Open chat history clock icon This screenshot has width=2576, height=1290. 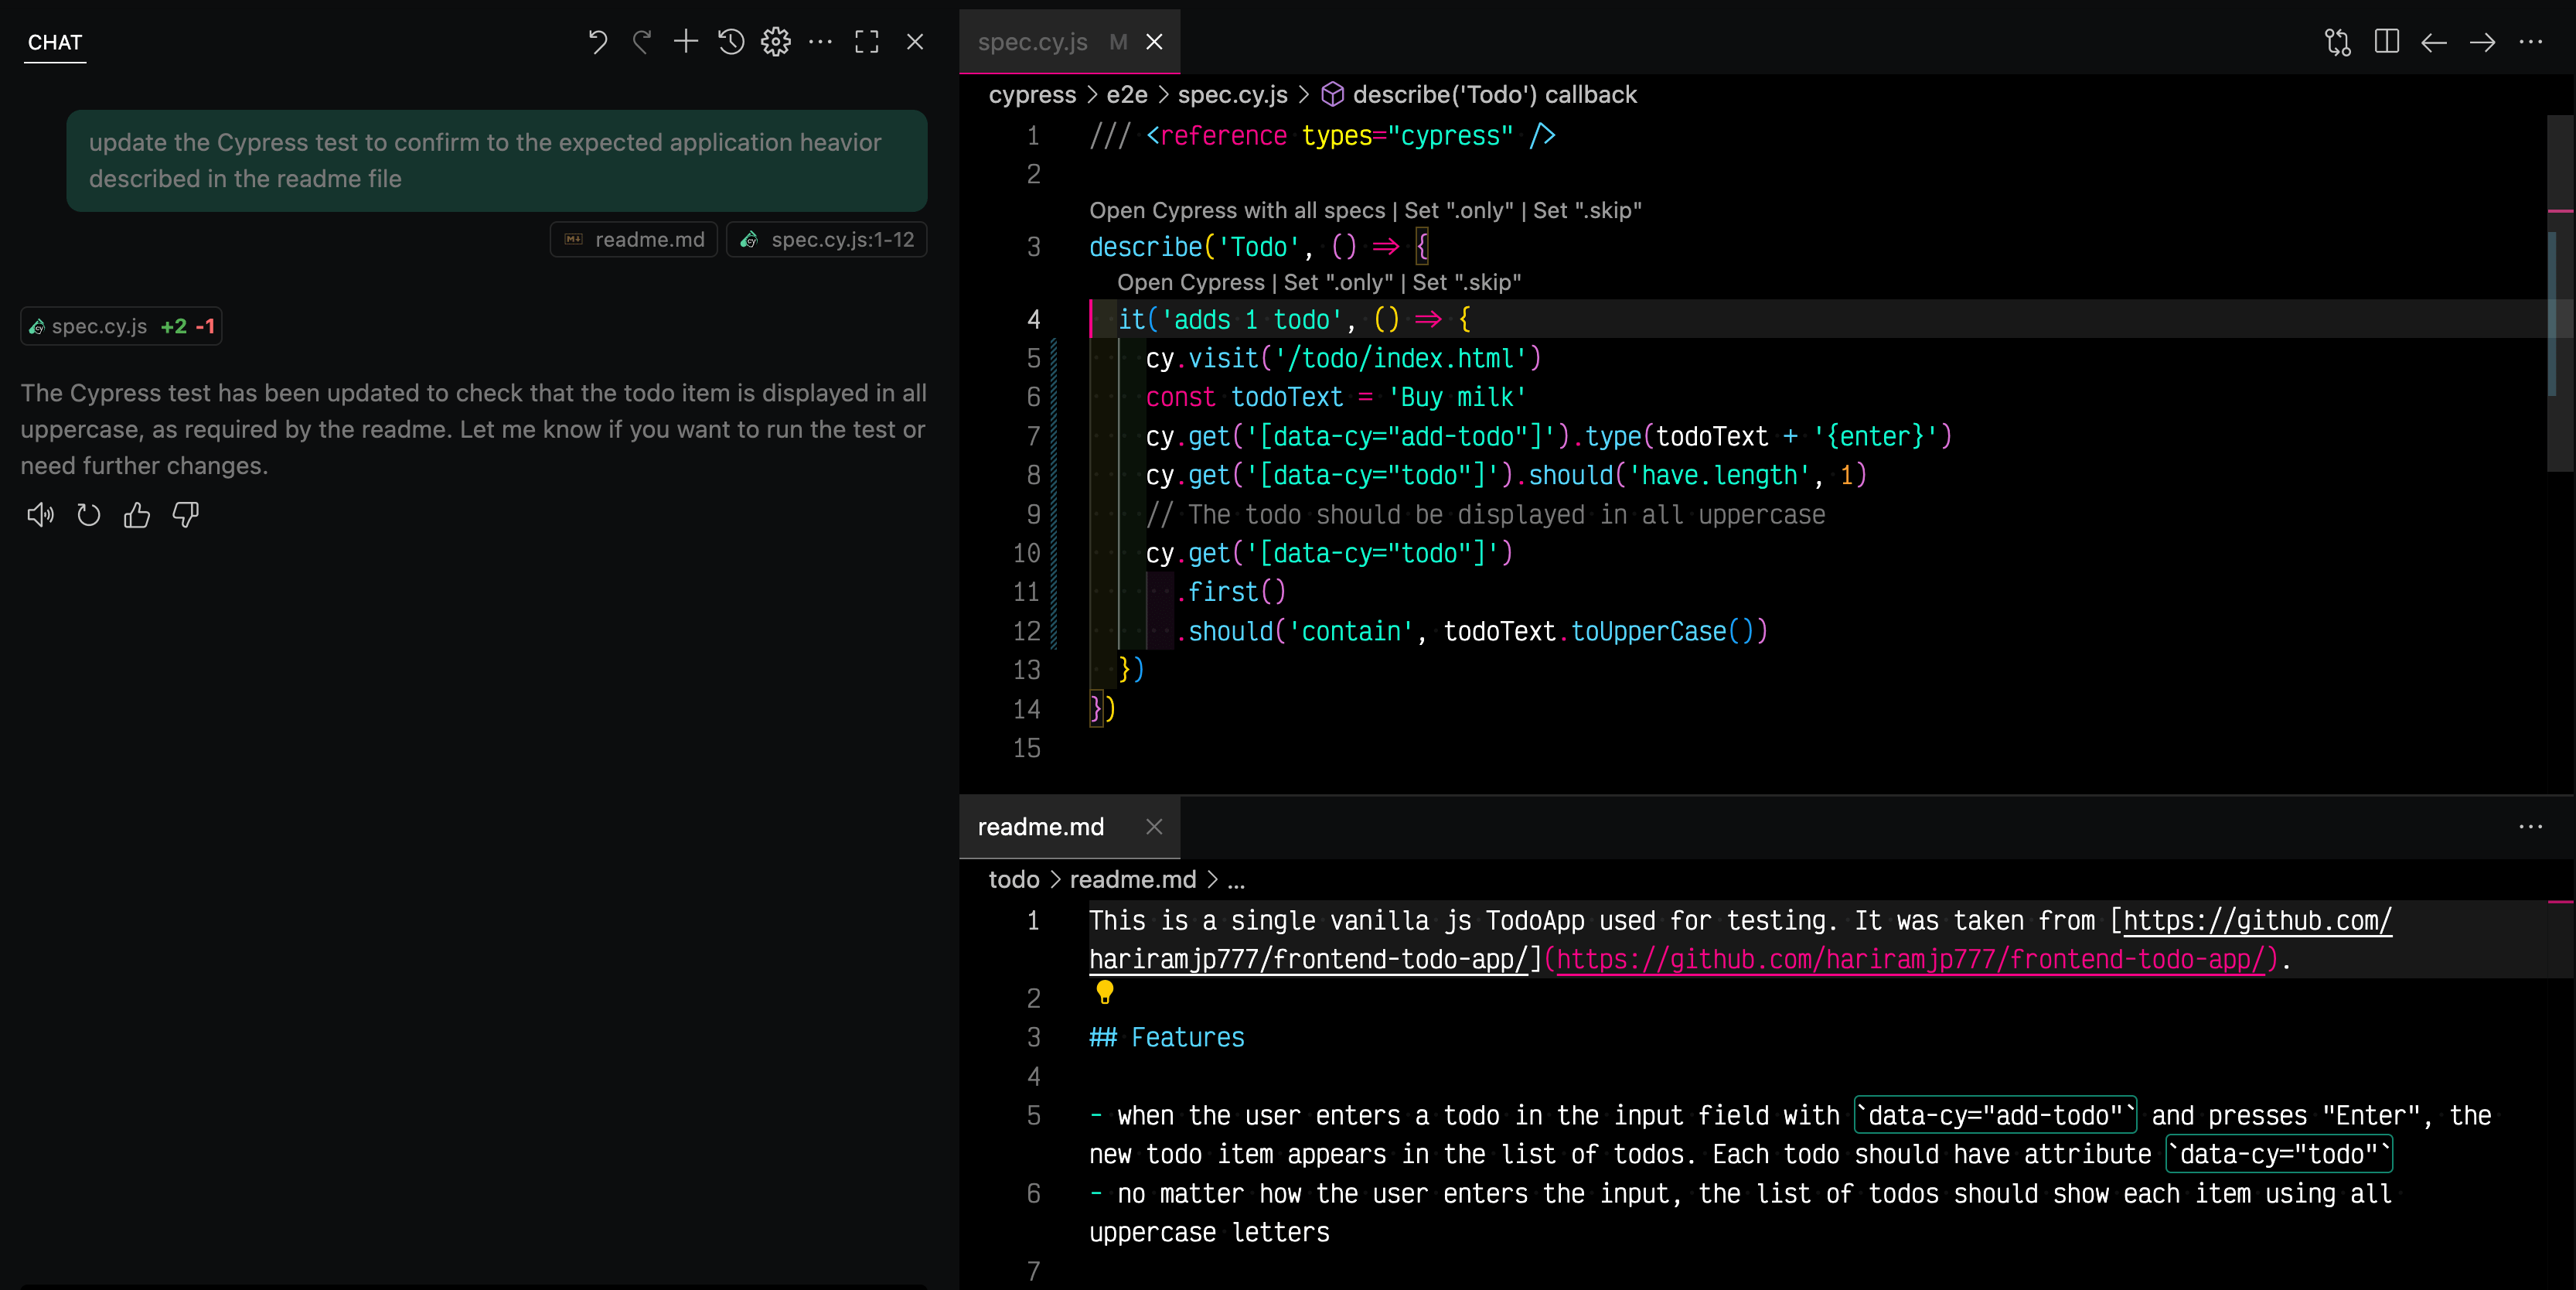(x=731, y=42)
